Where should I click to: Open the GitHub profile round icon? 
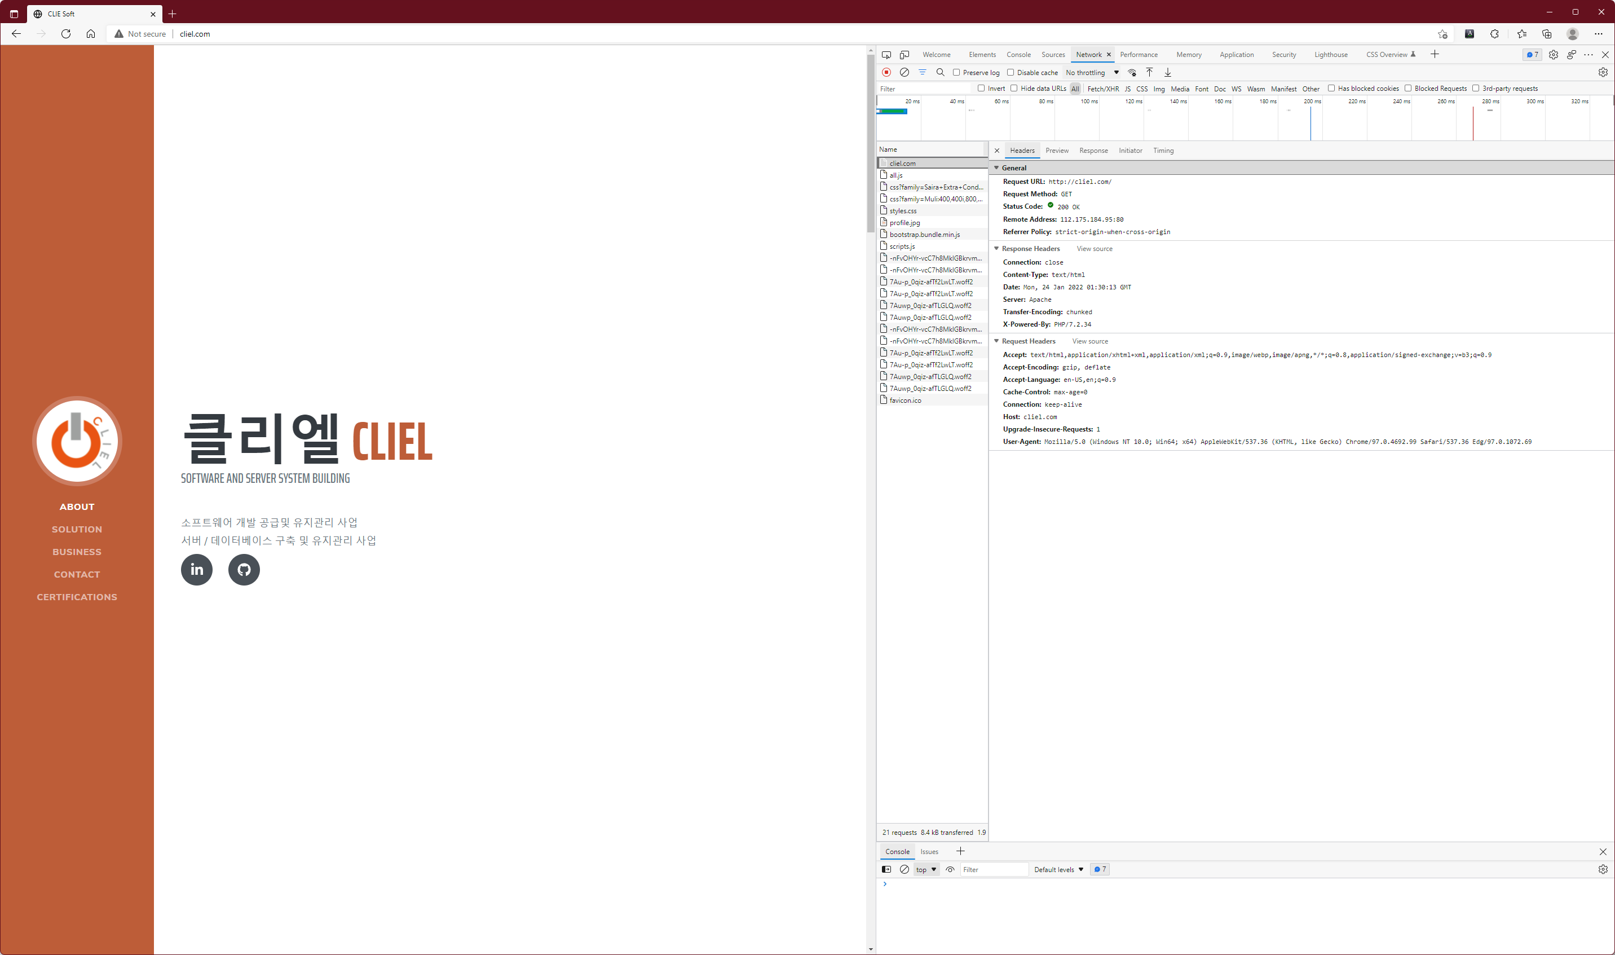coord(244,570)
